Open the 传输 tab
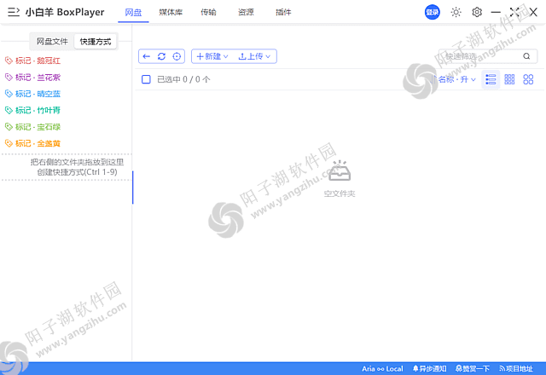Image resolution: width=546 pixels, height=375 pixels. tap(208, 13)
